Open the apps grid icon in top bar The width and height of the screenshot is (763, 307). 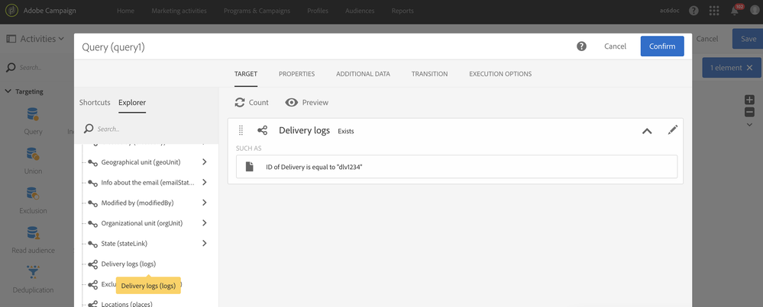(714, 11)
